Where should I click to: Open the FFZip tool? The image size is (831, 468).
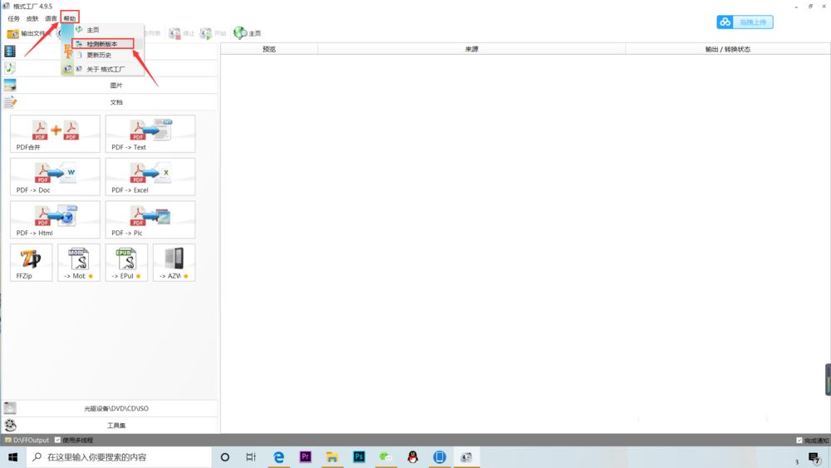coord(32,263)
